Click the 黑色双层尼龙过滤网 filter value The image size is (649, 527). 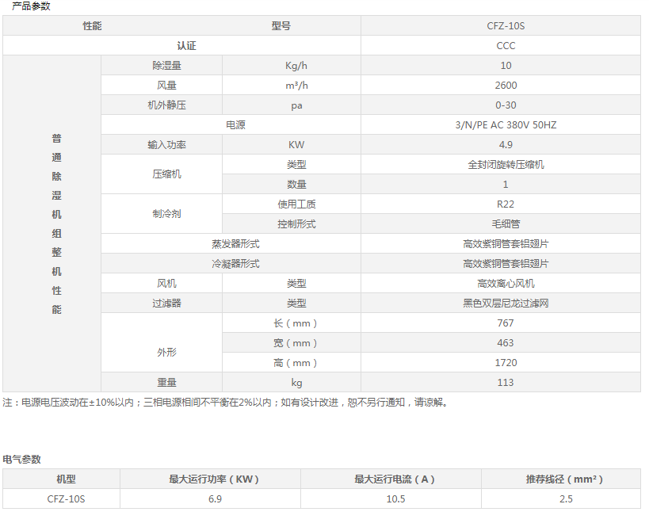tap(506, 304)
